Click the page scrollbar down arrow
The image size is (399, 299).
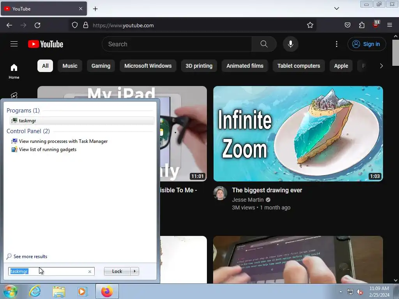(395, 280)
